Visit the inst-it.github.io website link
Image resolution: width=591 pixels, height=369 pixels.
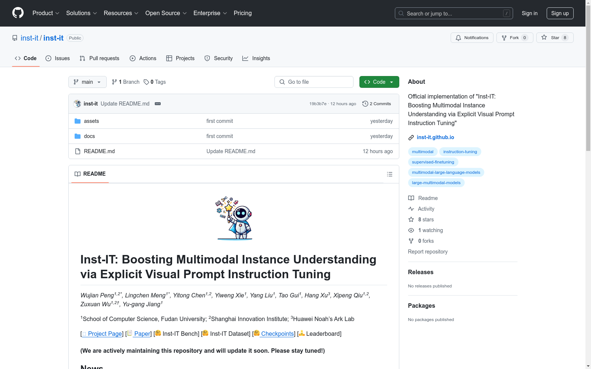tap(435, 137)
